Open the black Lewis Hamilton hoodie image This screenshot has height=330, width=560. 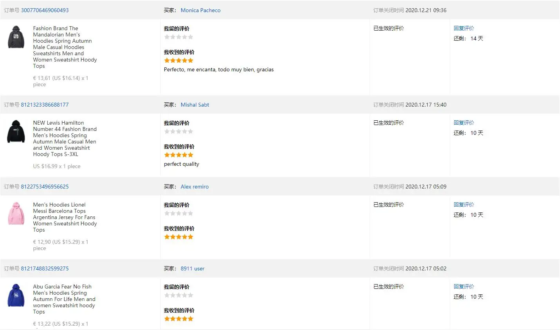pyautogui.click(x=16, y=132)
